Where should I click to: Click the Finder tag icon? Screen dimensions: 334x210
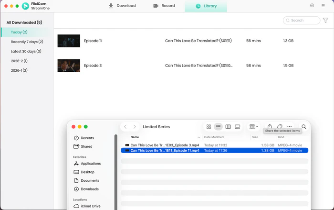pyautogui.click(x=280, y=127)
